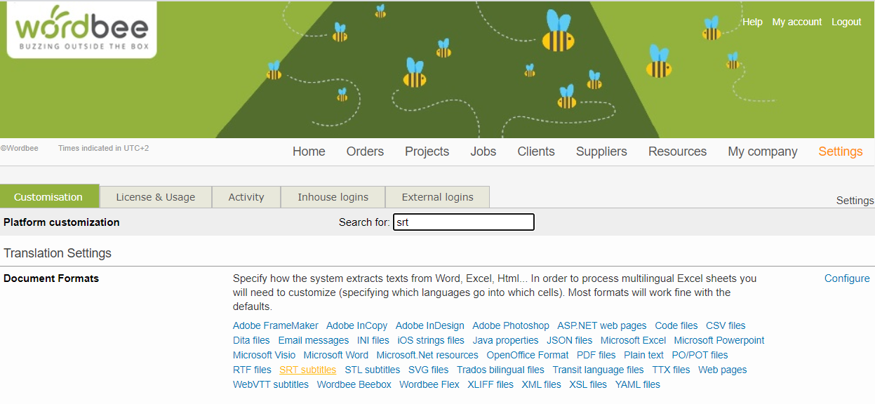Select the Settings menu item
Screen dimensions: 875x404
[840, 151]
